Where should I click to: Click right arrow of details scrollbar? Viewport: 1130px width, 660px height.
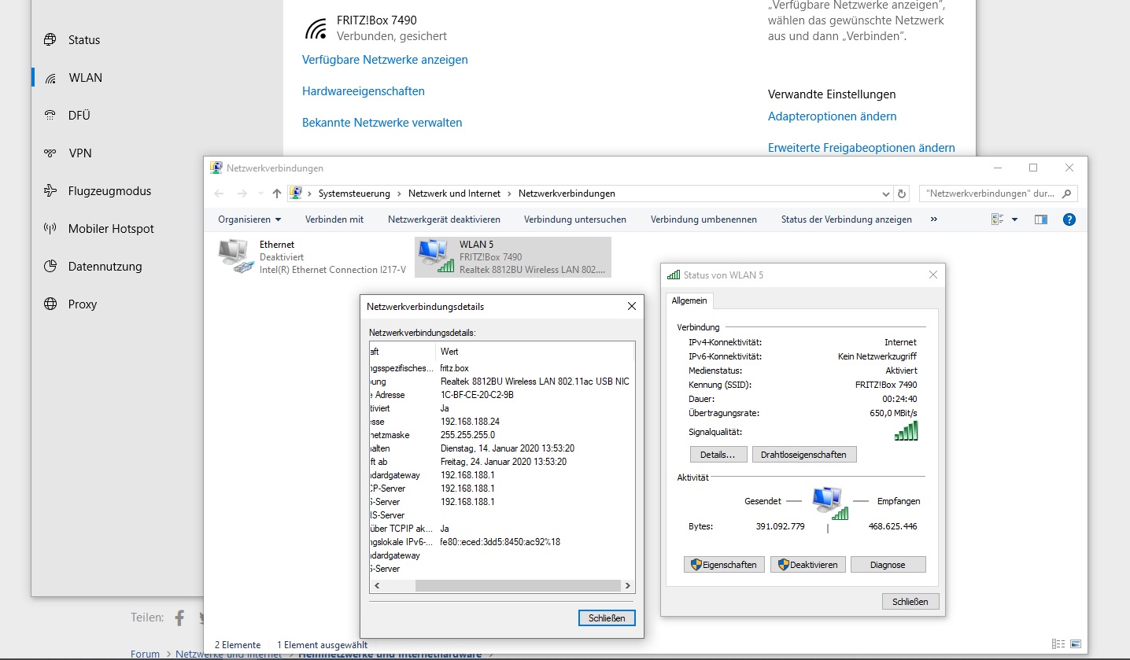point(628,586)
